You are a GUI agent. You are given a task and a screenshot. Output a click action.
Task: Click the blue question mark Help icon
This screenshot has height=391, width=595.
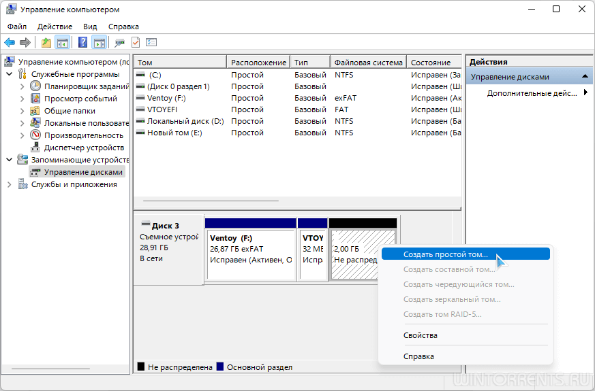(82, 42)
